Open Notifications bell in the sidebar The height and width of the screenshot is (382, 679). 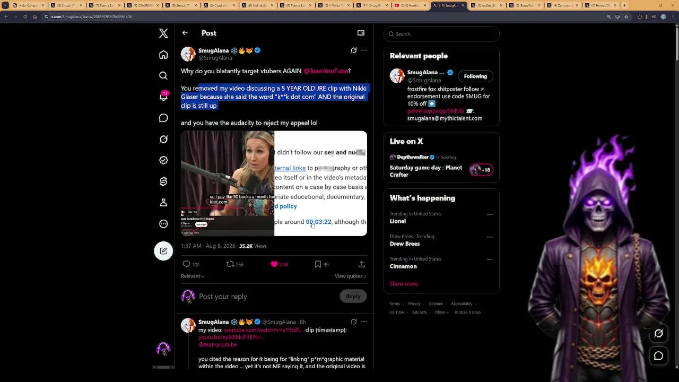[x=163, y=97]
